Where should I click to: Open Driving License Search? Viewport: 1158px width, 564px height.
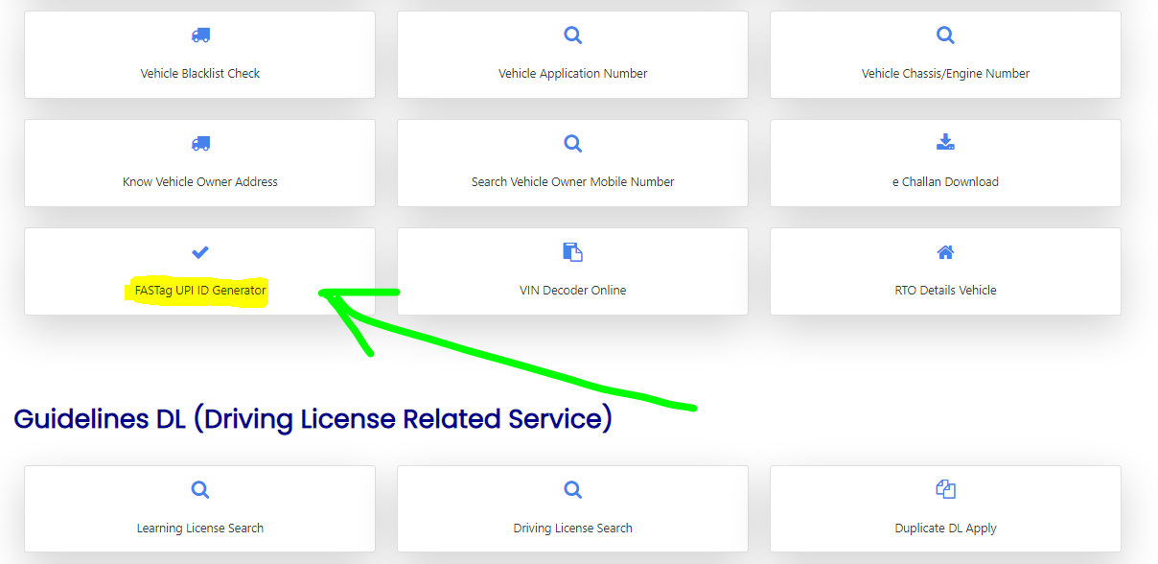[x=573, y=529]
